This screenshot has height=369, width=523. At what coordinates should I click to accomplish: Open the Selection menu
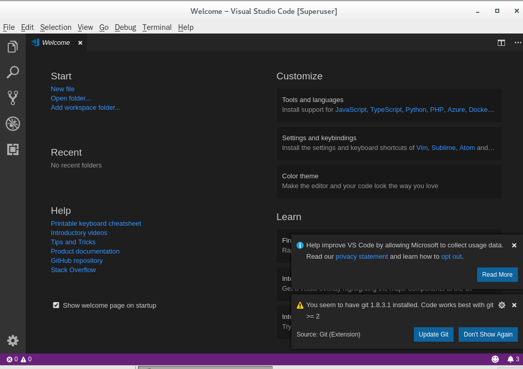56,27
